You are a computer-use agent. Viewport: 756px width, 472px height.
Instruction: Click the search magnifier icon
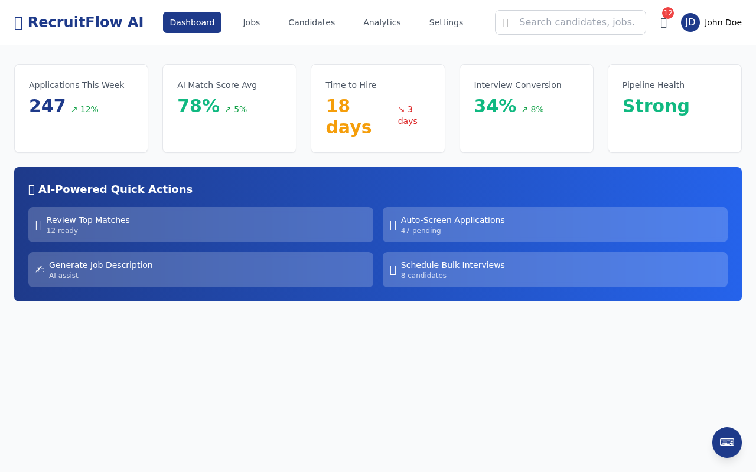click(506, 22)
